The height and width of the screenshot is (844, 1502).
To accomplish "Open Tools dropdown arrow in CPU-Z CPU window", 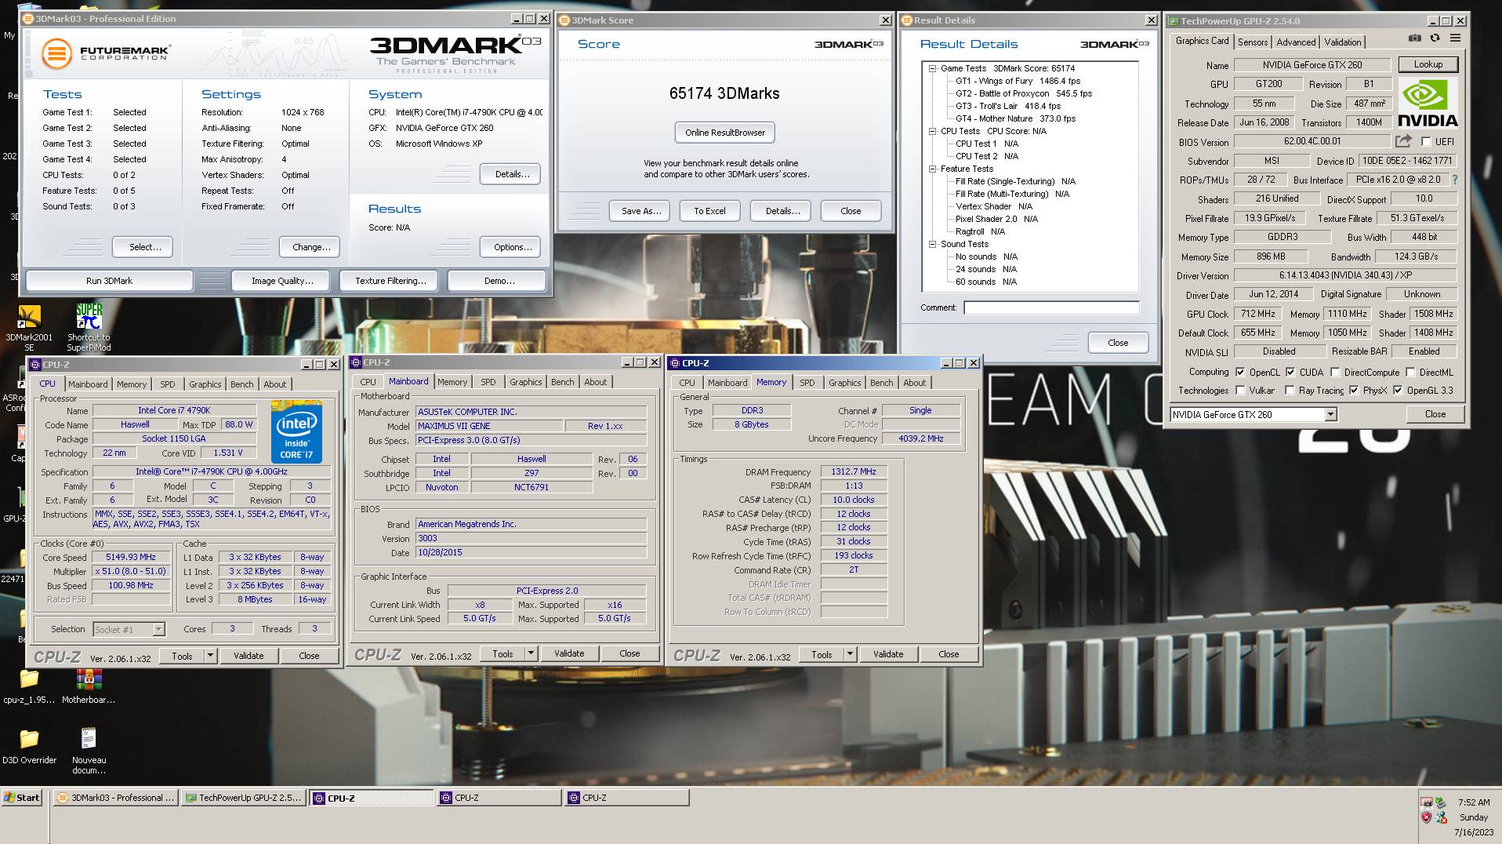I will pyautogui.click(x=210, y=656).
